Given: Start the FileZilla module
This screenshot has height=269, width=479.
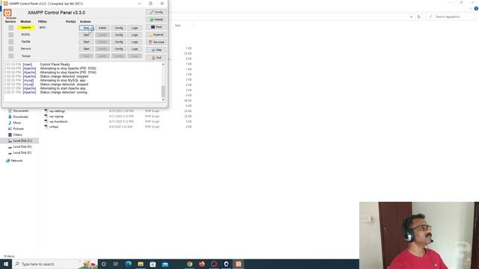Looking at the screenshot, I should (87, 42).
